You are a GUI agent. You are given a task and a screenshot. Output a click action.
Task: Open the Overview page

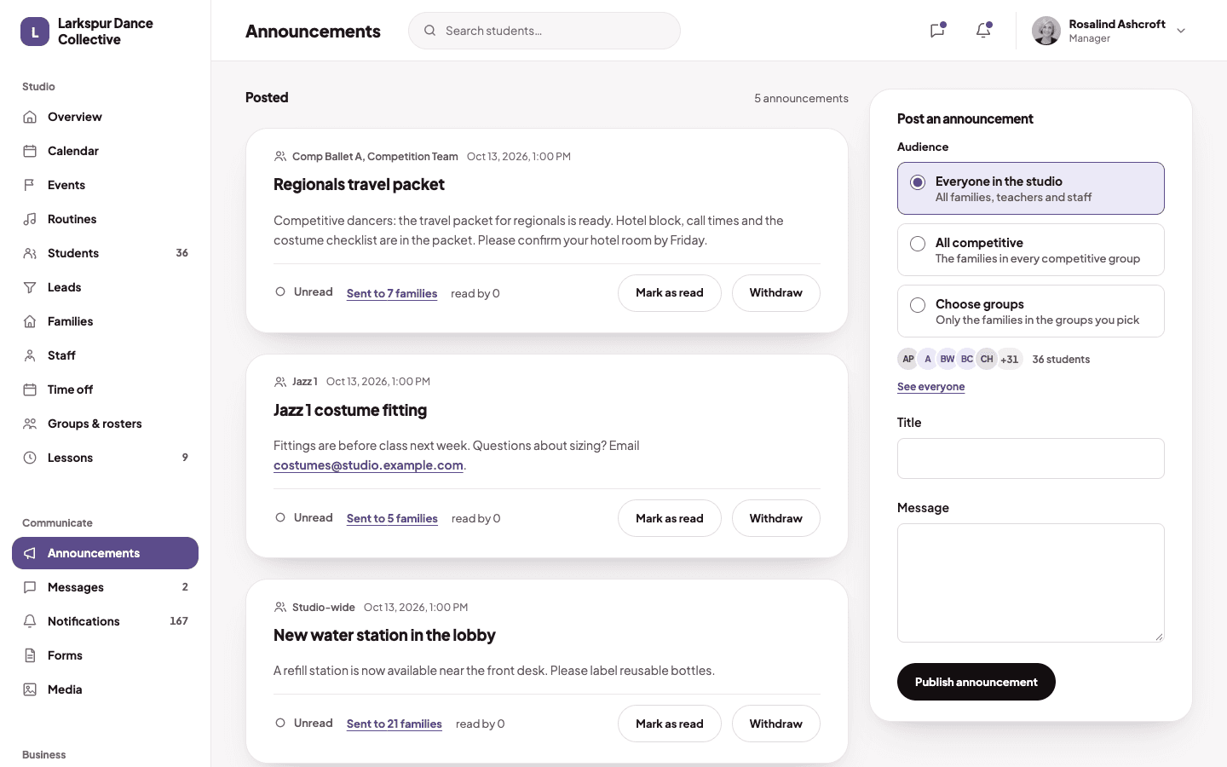[105, 117]
